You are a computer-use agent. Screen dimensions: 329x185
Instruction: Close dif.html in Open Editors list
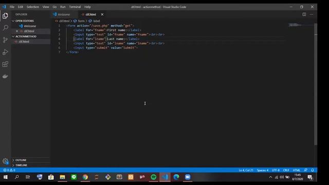[x=17, y=31]
